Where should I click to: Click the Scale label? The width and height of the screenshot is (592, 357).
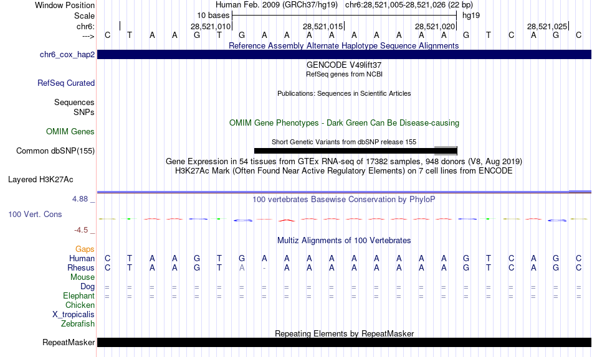pyautogui.click(x=85, y=16)
